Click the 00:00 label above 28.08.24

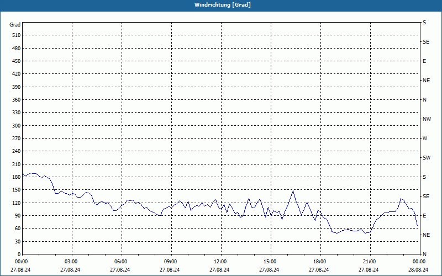419,262
